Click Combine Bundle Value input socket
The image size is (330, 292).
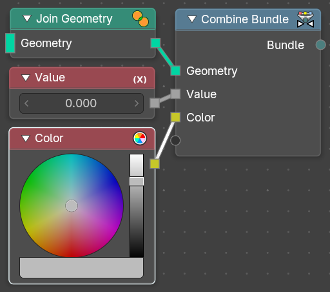[x=175, y=94]
